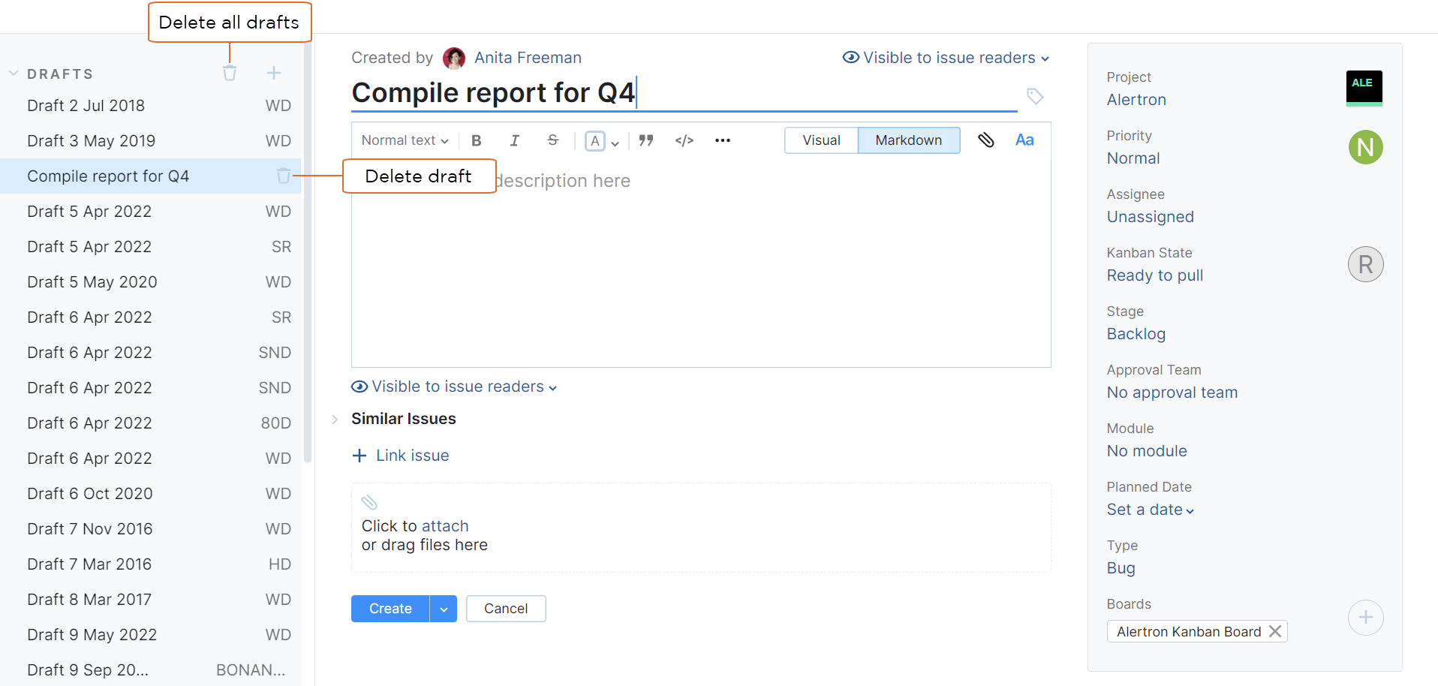
Task: Open Anita Freeman's profile link
Action: point(528,58)
